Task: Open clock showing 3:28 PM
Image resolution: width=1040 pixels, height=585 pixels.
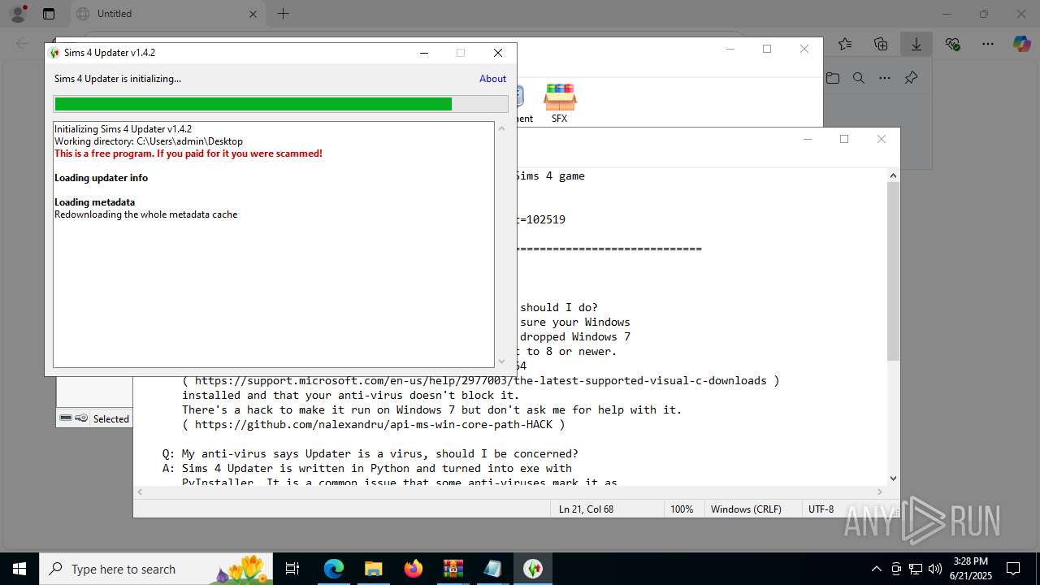Action: point(970,569)
